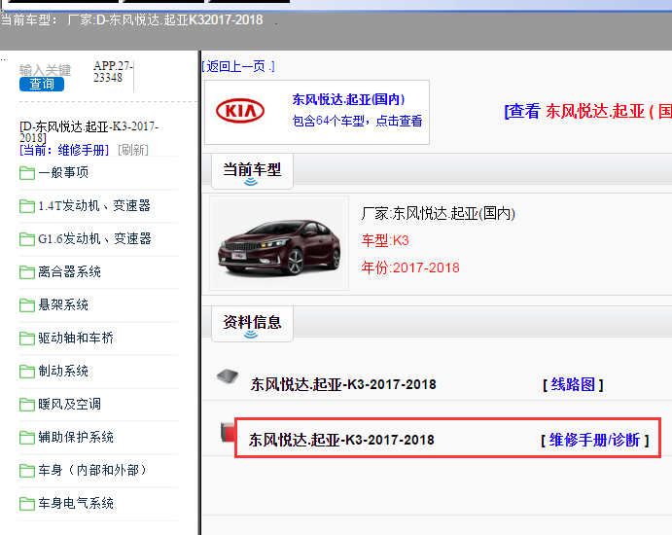Open folder icon for 制动系统

click(27, 372)
